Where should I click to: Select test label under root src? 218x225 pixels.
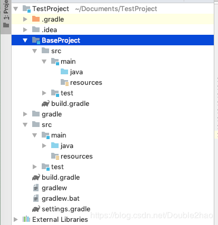tap(58, 167)
